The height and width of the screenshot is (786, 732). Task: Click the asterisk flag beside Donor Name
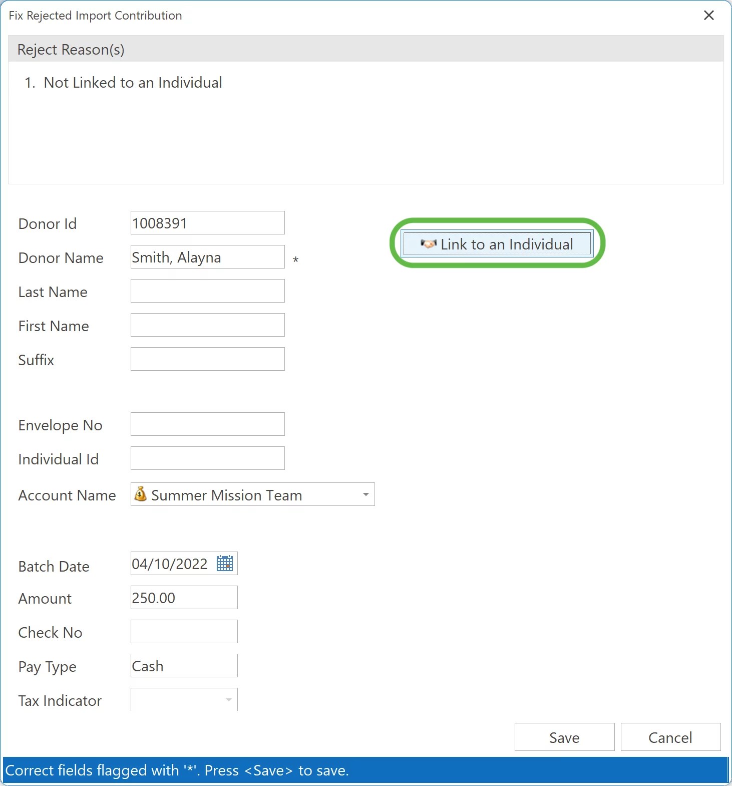pyautogui.click(x=295, y=260)
